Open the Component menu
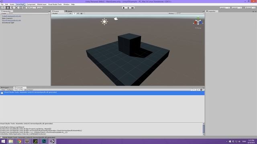 [31, 4]
